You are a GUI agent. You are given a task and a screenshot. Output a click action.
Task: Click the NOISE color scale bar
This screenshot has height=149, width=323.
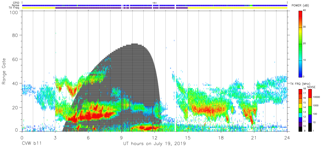(x=310, y=110)
